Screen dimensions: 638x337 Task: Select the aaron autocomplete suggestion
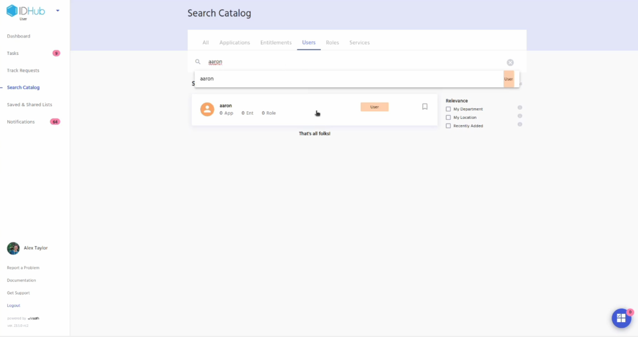point(207,79)
